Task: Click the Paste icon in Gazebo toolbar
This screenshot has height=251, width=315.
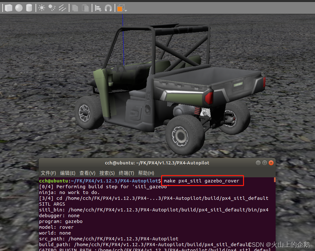Action: (x=86, y=8)
